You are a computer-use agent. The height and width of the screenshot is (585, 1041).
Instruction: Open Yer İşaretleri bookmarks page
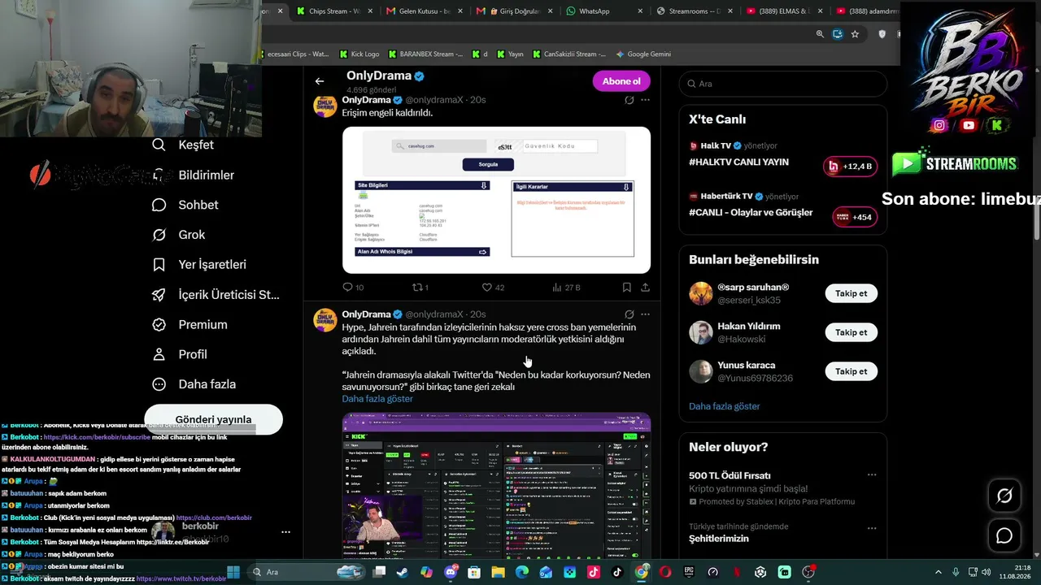[199, 265]
